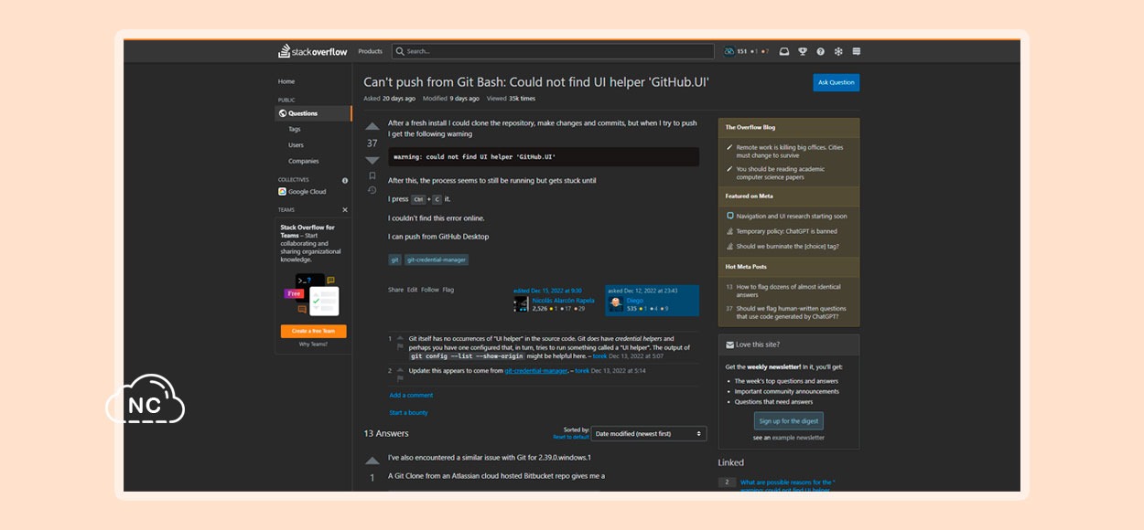The width and height of the screenshot is (1144, 530).
Task: Open the Google Cloud collective link
Action: [x=308, y=192]
